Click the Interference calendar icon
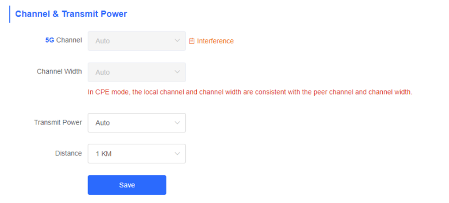The height and width of the screenshot is (203, 449). pyautogui.click(x=192, y=41)
